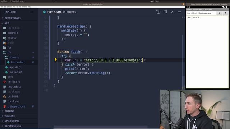Open the .gitignore file
The image size is (230, 129).
pyautogui.click(x=19, y=82)
